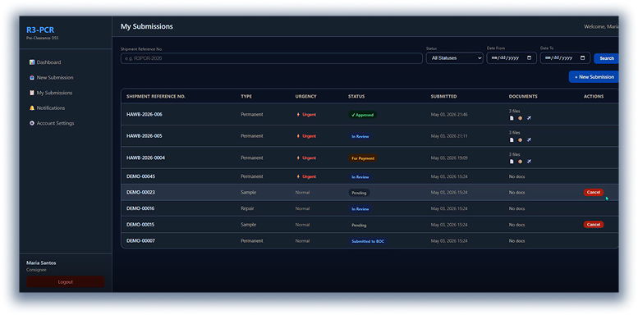This screenshot has height=315, width=638.
Task: Open the package icon for HAWB-2026-0004
Action: coord(520,162)
